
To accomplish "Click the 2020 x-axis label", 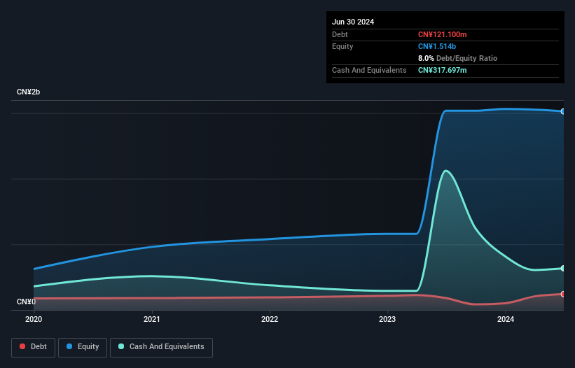I will pos(34,319).
